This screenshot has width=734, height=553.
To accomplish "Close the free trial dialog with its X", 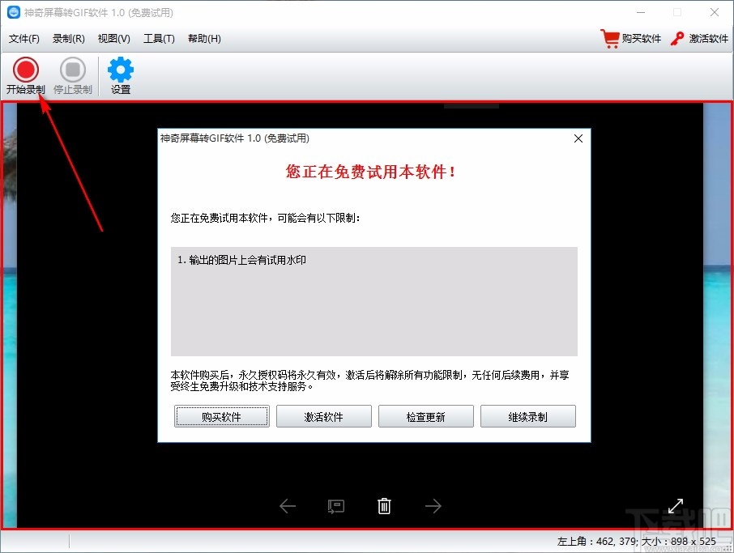I will (x=578, y=138).
